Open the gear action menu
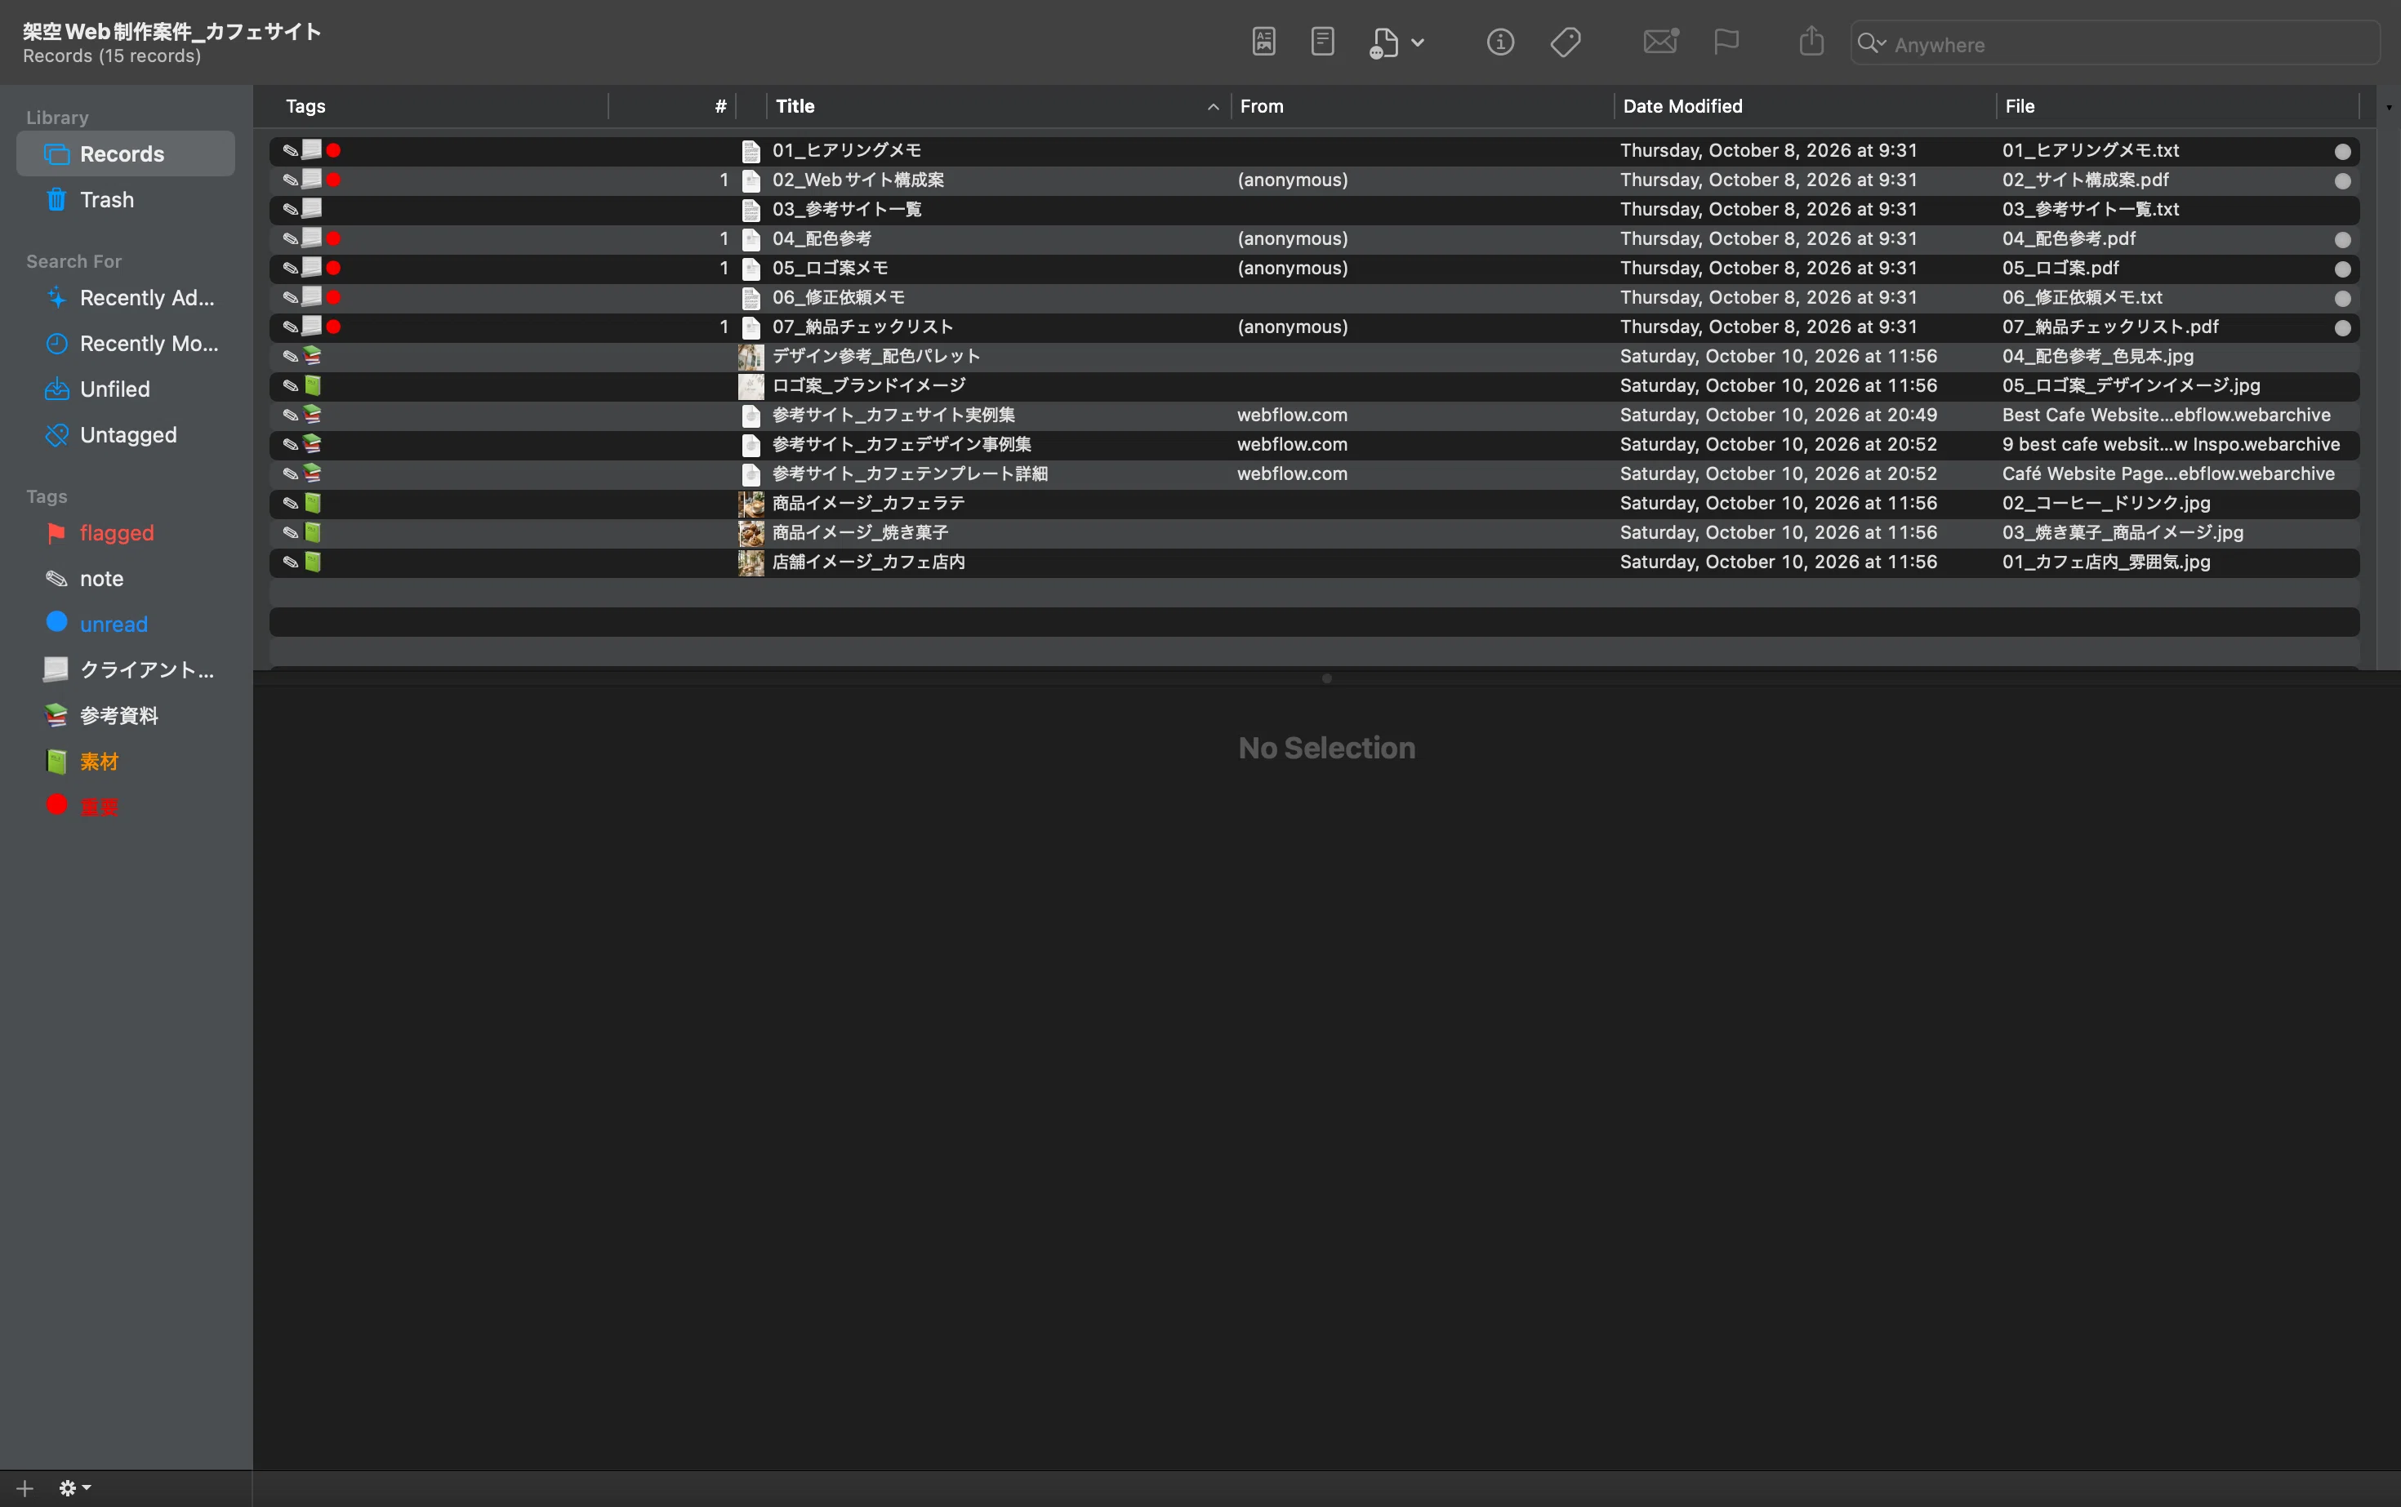Image resolution: width=2401 pixels, height=1507 pixels. 75,1488
